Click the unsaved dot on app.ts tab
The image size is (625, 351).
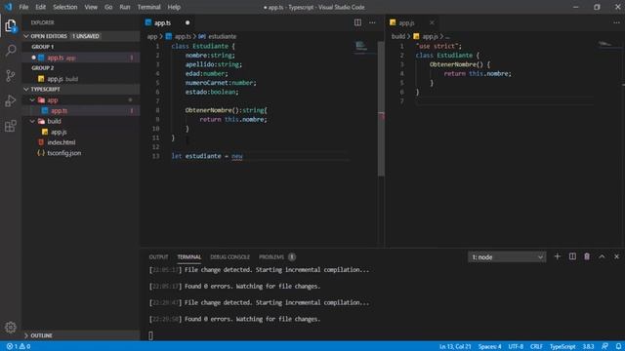pyautogui.click(x=187, y=22)
